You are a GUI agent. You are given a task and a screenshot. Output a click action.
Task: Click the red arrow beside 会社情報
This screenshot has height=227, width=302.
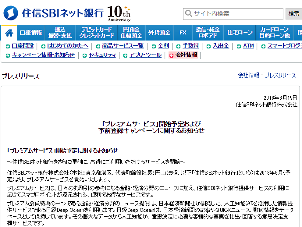pyautogui.click(x=171, y=56)
